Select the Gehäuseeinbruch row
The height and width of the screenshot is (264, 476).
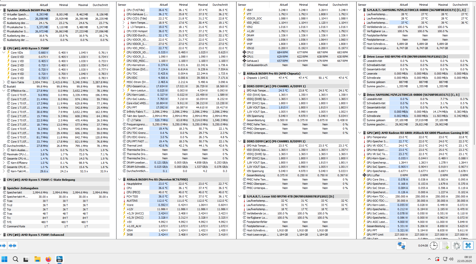tap(296, 65)
